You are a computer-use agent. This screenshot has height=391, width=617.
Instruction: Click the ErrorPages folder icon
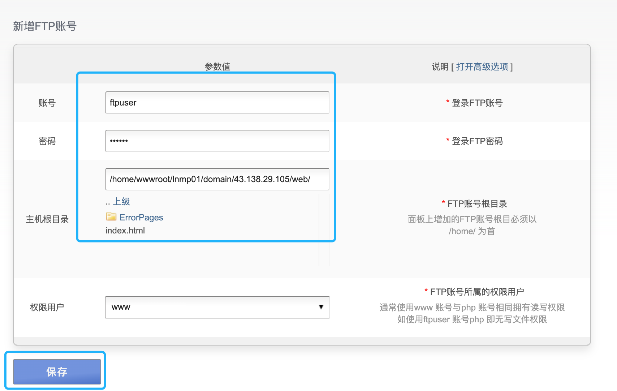(x=111, y=217)
